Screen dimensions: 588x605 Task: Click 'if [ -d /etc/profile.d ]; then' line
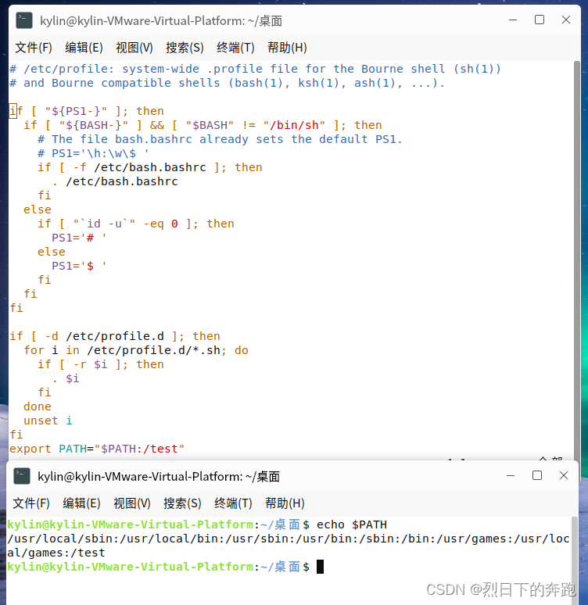point(115,336)
